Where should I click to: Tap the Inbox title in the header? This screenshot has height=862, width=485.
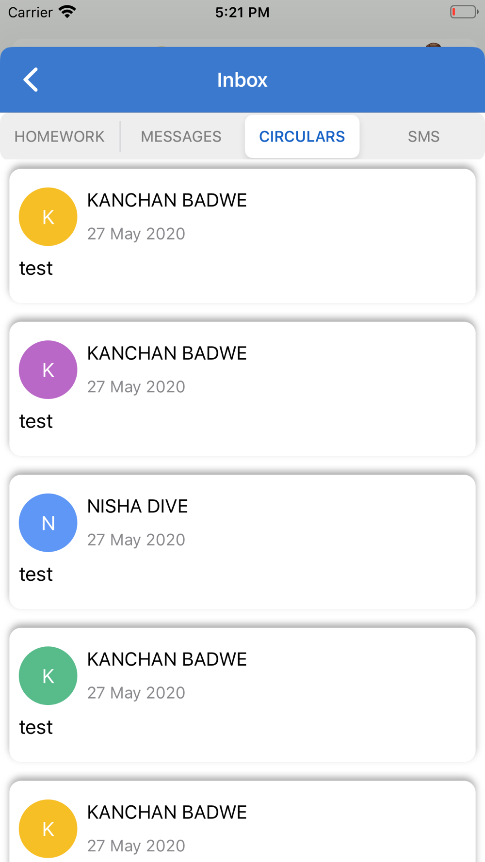242,80
